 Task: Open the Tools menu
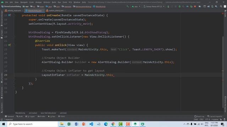(65, 2)
